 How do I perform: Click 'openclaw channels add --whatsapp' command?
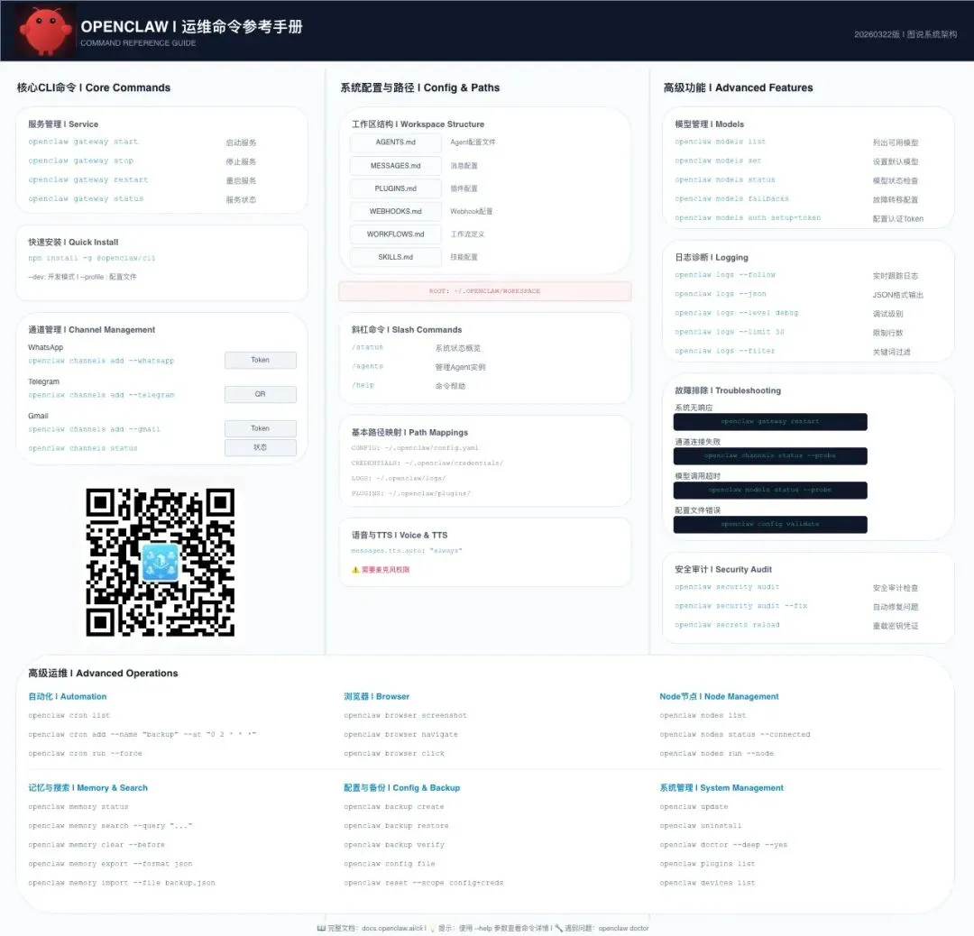tap(101, 361)
